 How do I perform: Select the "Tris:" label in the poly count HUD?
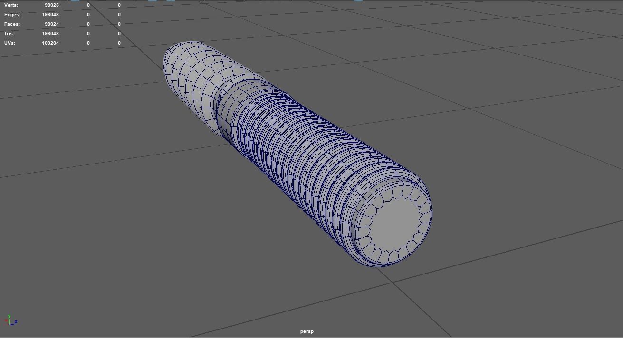pos(9,34)
